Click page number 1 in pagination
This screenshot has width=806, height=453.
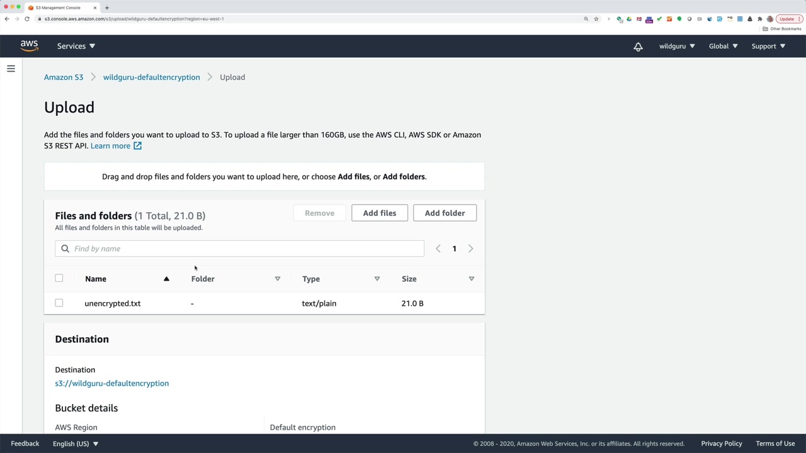pos(454,249)
